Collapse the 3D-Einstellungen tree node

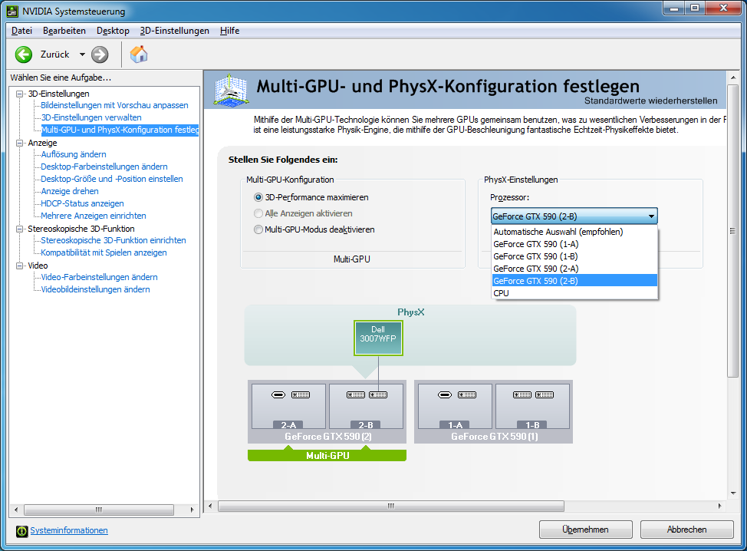(x=19, y=94)
